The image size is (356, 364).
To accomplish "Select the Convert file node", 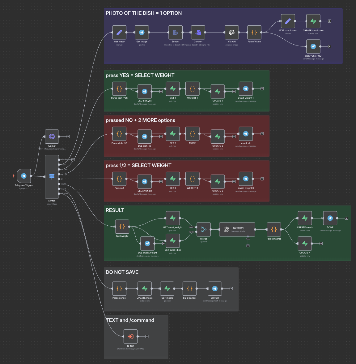I will [x=198, y=32].
